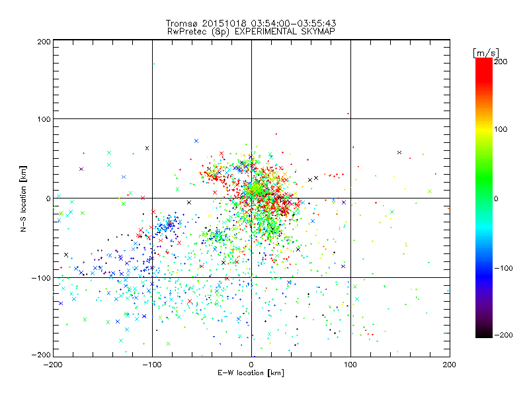Click the x-axis tick label '0'

tap(251, 365)
